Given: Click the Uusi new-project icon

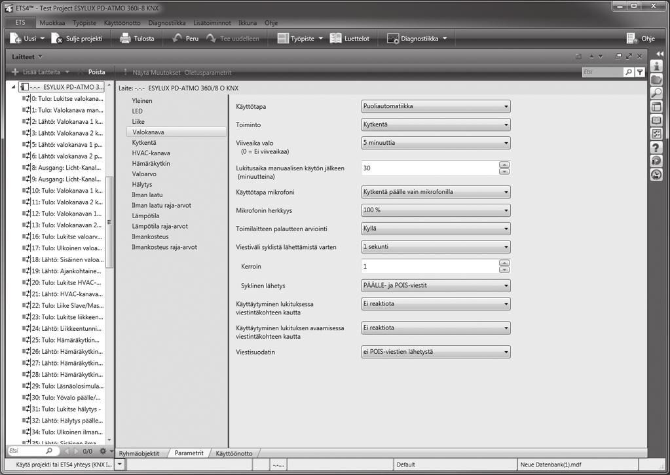Looking at the screenshot, I should coord(15,39).
